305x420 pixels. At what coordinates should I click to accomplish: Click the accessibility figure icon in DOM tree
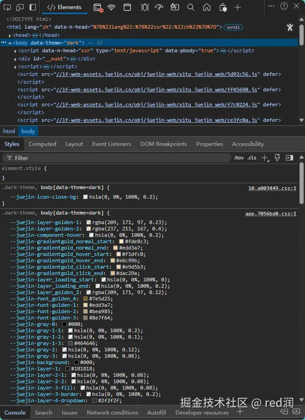coord(290,27)
